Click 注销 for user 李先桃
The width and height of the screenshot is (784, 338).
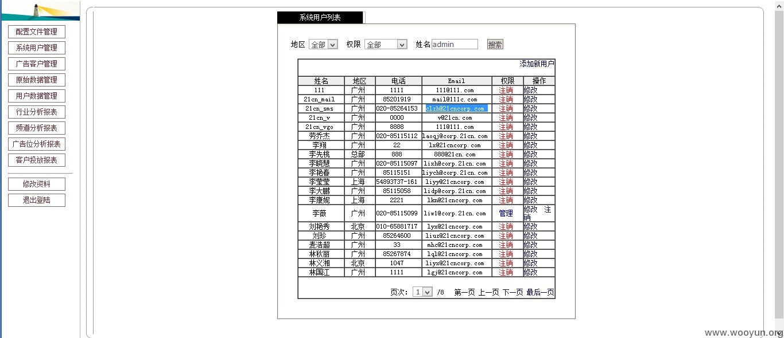[x=506, y=154]
